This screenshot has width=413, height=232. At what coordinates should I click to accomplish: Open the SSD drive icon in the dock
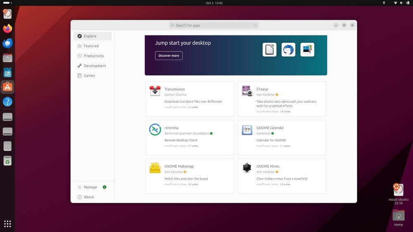point(7,146)
